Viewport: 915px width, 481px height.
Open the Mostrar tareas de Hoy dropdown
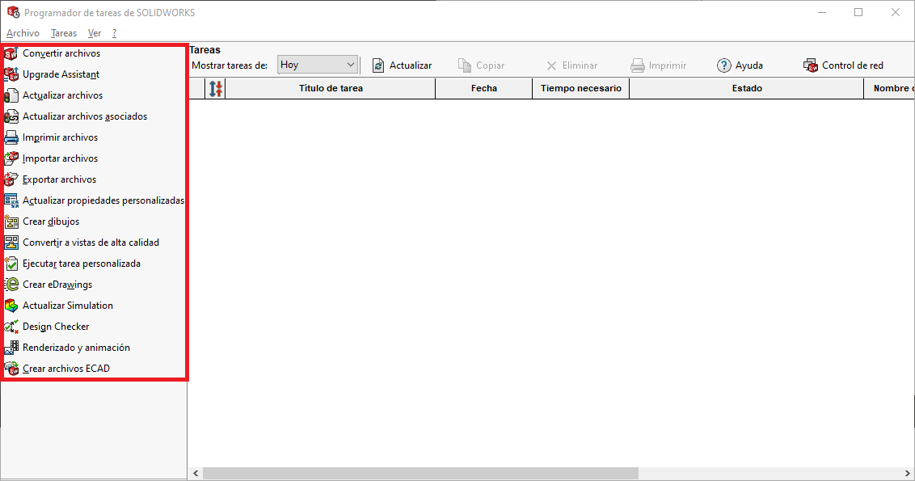(318, 65)
